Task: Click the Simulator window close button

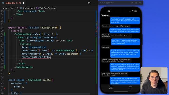Action: [101, 3]
